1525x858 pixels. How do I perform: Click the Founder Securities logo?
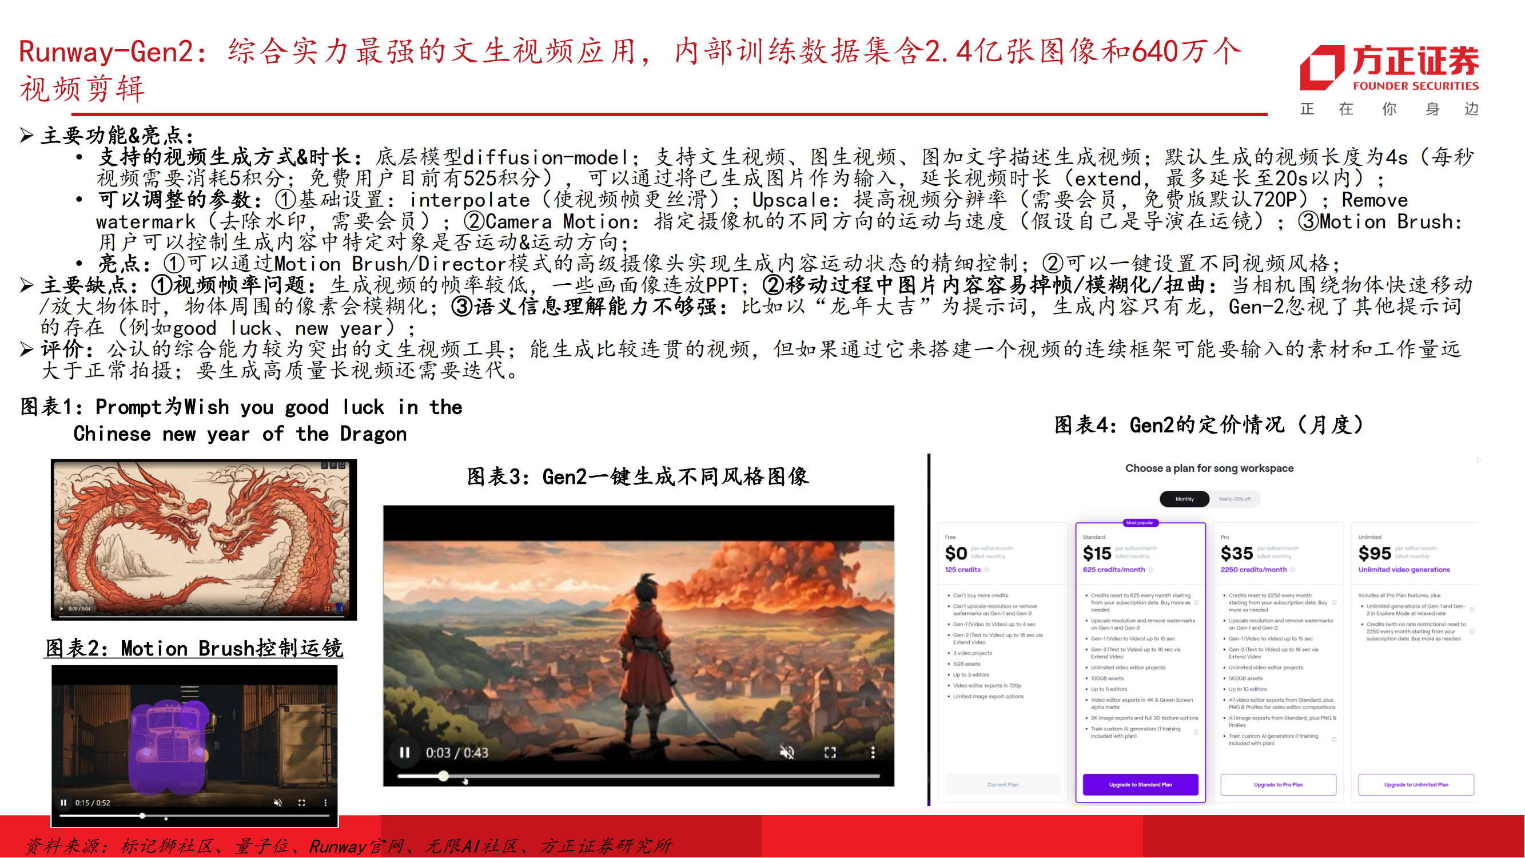click(x=1389, y=68)
